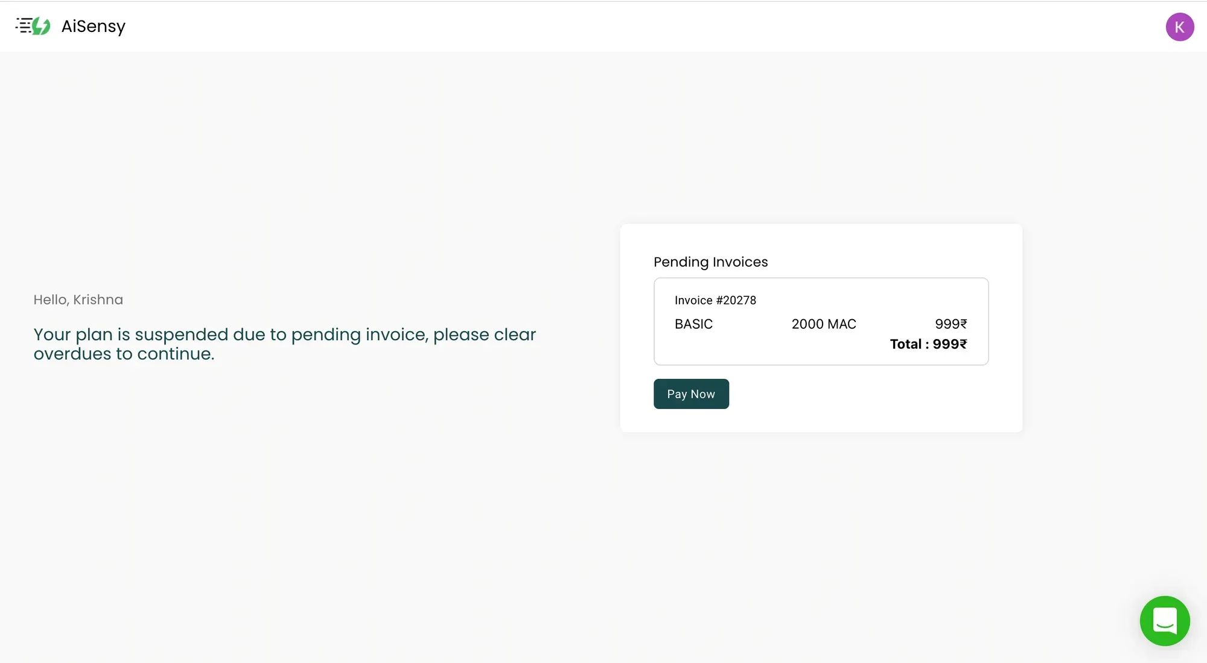Click "overdues to continue" text line
Screen dimensions: 1207x663
coord(124,354)
